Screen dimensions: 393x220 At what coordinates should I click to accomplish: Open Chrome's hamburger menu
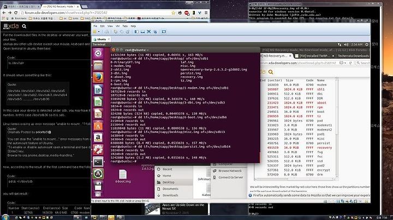click(x=206, y=13)
